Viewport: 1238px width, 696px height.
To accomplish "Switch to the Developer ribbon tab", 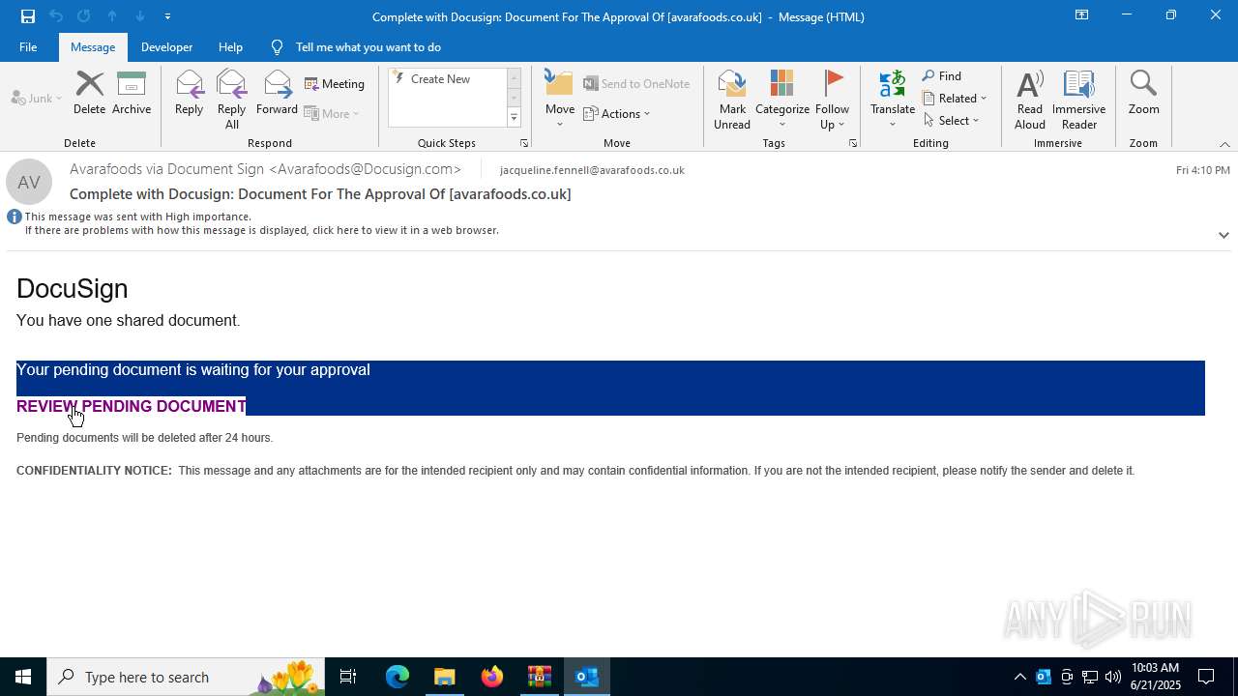I will point(166,46).
